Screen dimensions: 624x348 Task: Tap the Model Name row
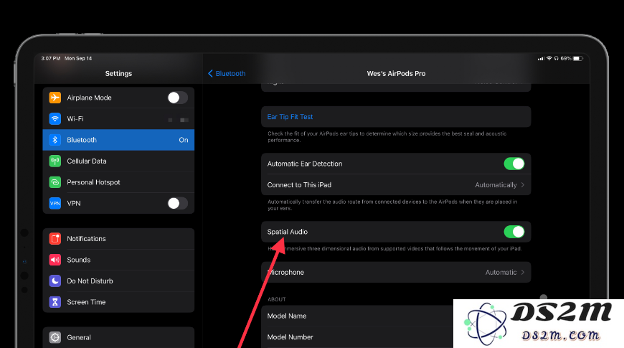pos(357,316)
